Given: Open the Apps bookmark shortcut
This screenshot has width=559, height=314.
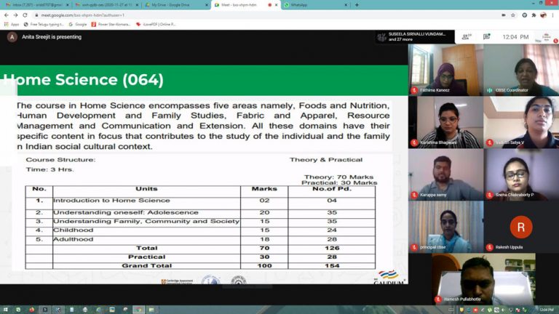Looking at the screenshot, I should (x=12, y=24).
